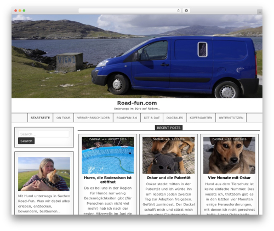
Task: Click excerpt starting Da es bei uns in der Region
Action: point(108,200)
